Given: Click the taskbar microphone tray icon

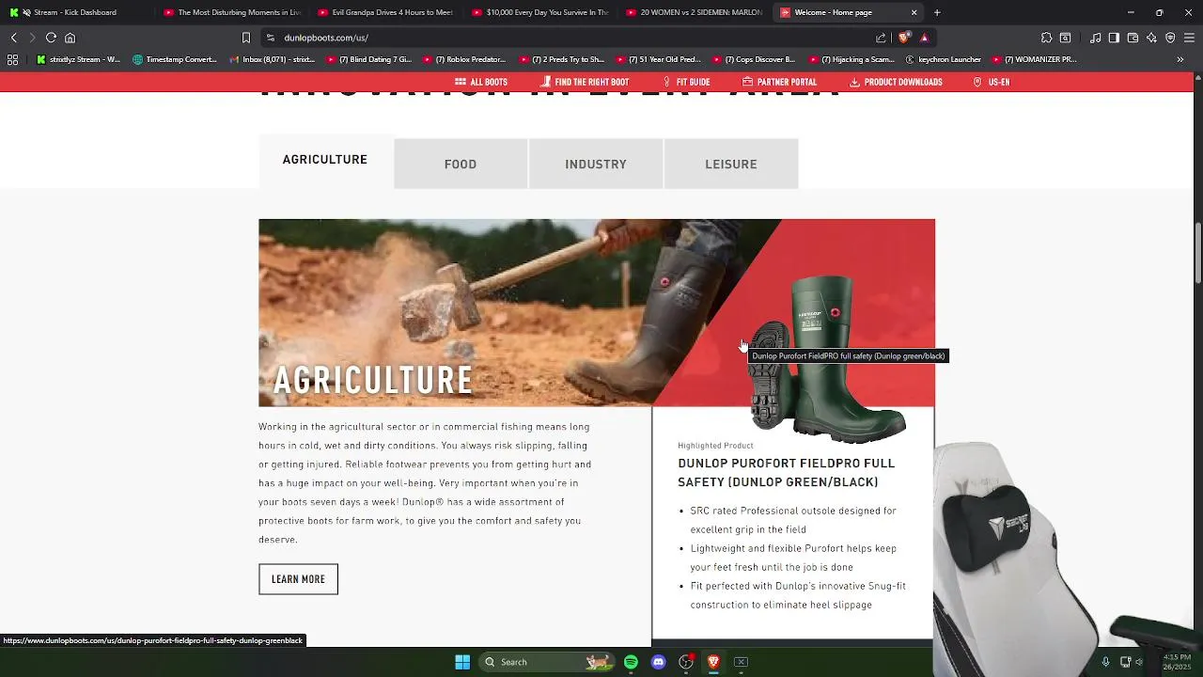Looking at the screenshot, I should (1106, 662).
